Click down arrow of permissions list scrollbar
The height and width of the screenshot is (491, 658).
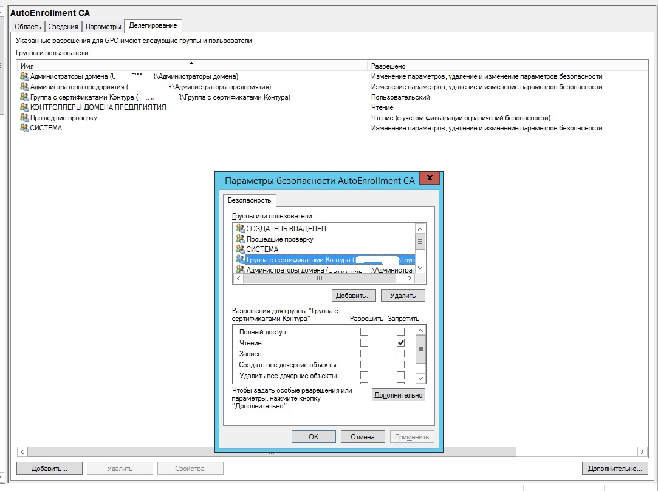420,378
